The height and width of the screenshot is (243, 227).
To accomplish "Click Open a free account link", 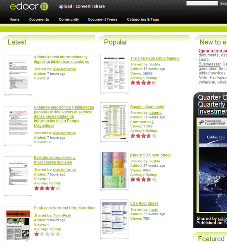I will [x=213, y=51].
